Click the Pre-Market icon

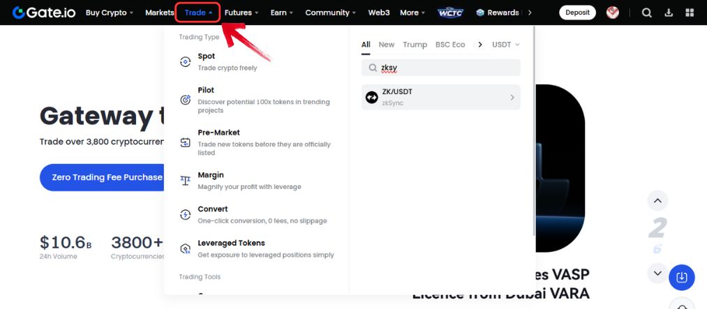point(186,142)
